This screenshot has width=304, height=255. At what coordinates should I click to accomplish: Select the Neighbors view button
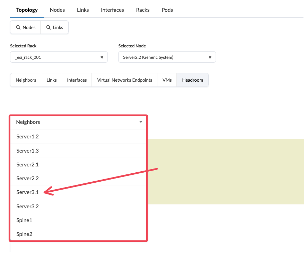point(26,80)
